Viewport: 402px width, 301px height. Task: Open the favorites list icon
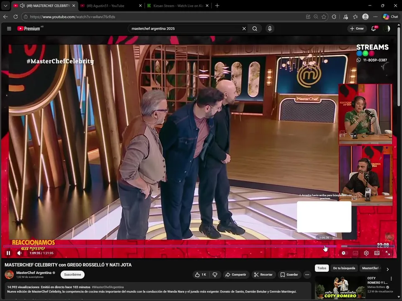(356, 17)
